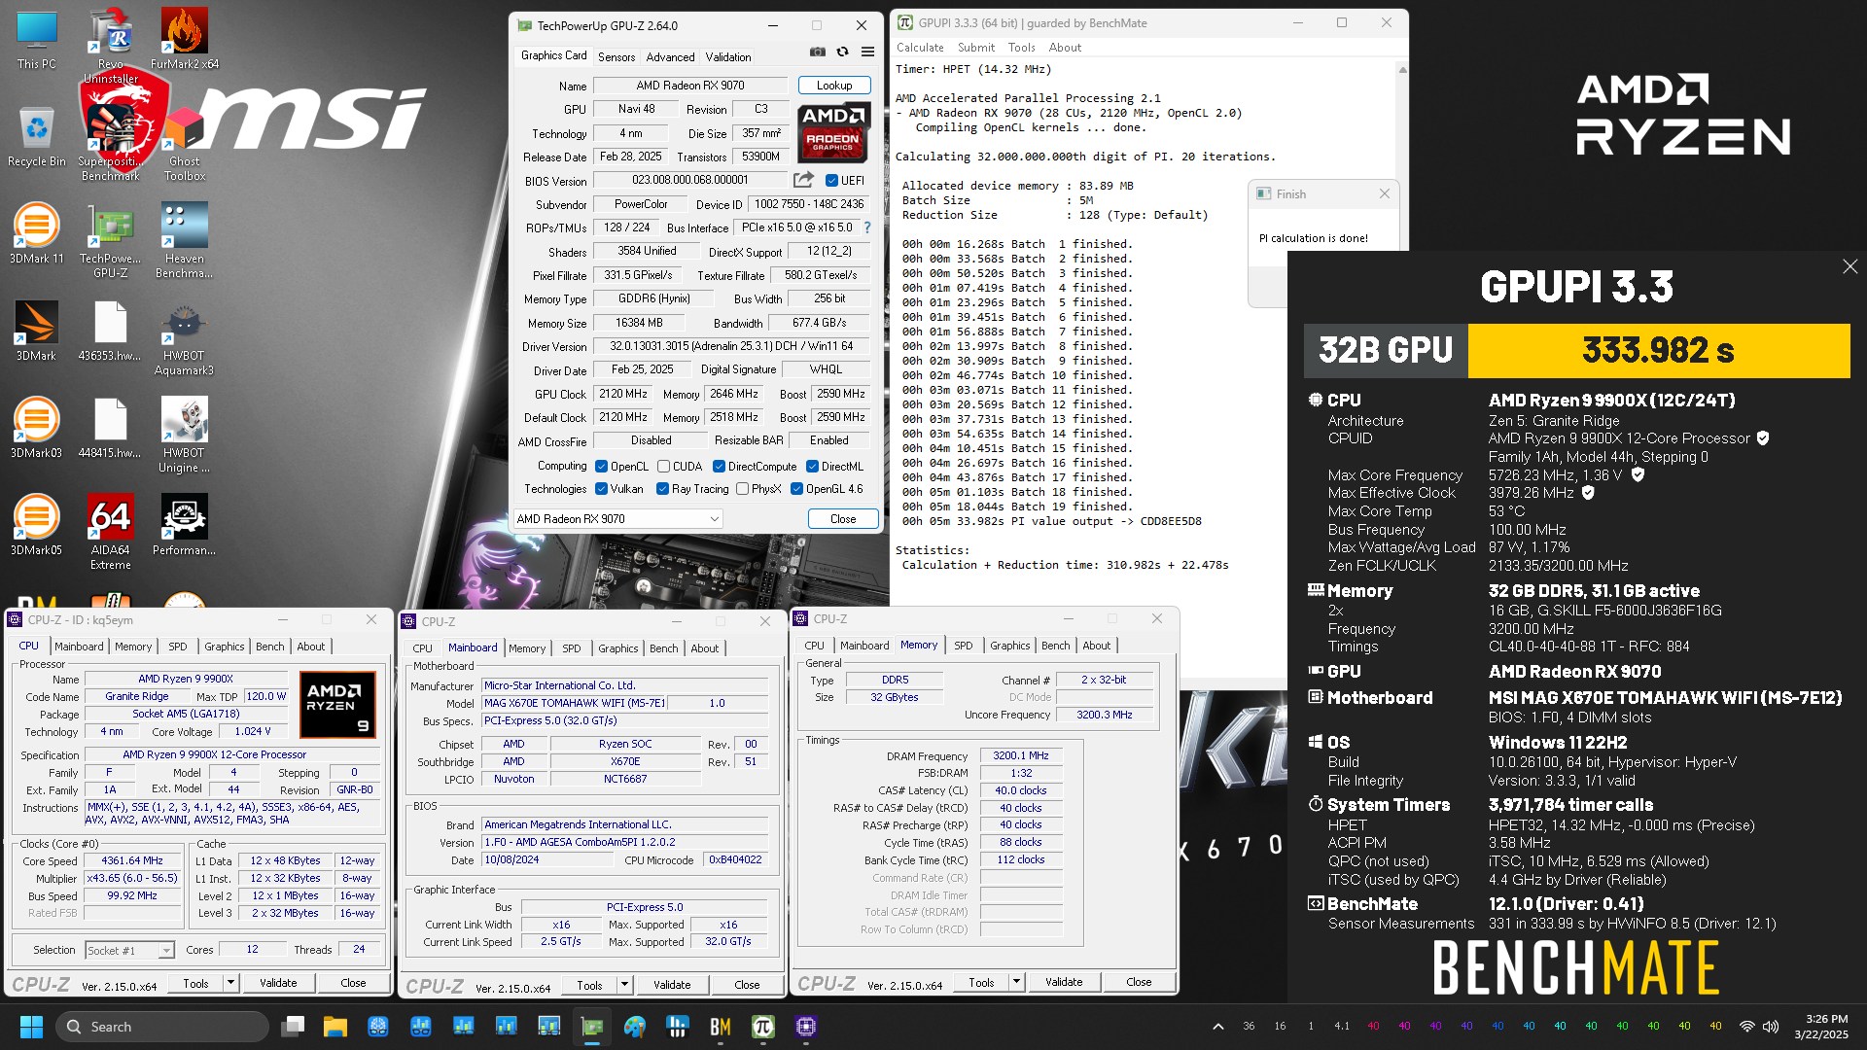
Task: Click the Lookup button in GPU-Z
Action: click(x=834, y=86)
